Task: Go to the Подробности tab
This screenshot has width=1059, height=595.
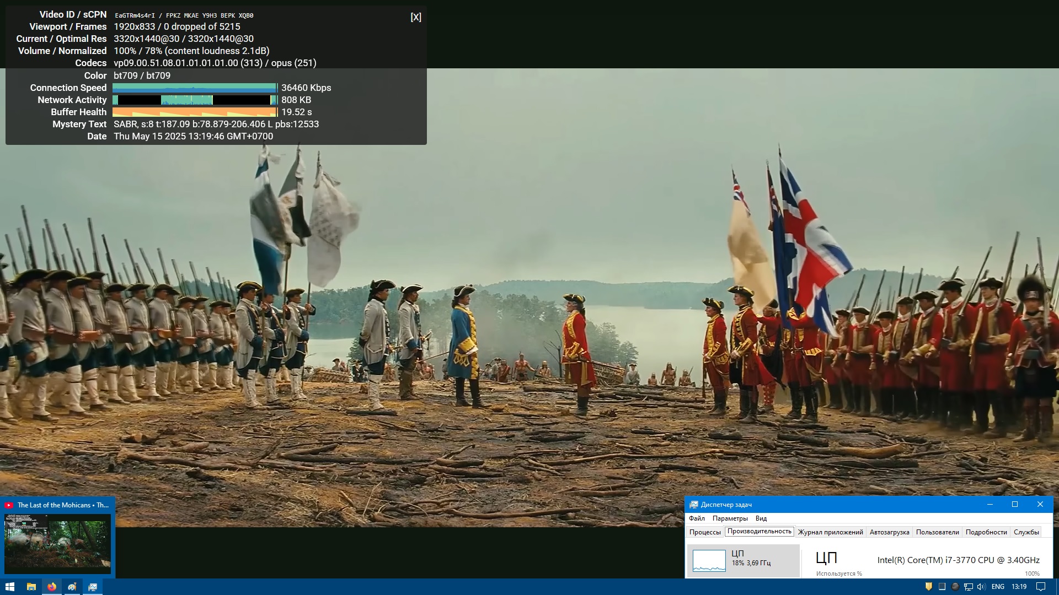Action: [986, 532]
